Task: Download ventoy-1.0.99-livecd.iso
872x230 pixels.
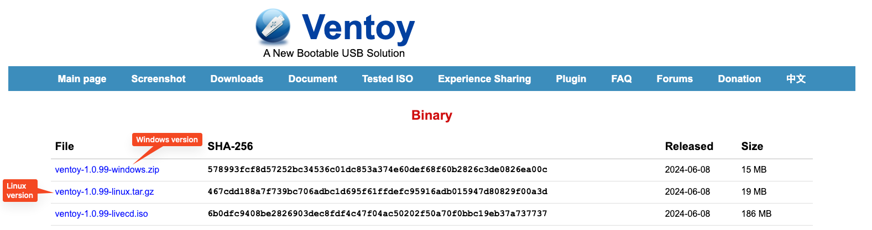Action: point(101,214)
